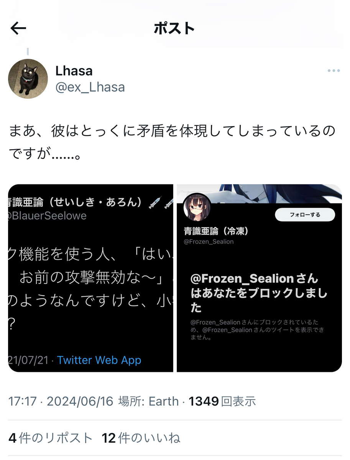Click the post text about 矛盾

pyautogui.click(x=172, y=143)
